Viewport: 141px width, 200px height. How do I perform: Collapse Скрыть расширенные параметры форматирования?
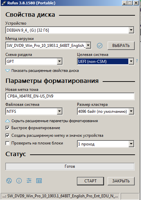52,121
